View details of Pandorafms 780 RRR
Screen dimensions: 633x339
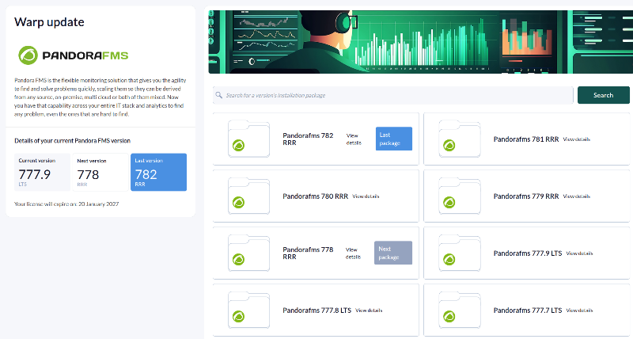pos(366,196)
